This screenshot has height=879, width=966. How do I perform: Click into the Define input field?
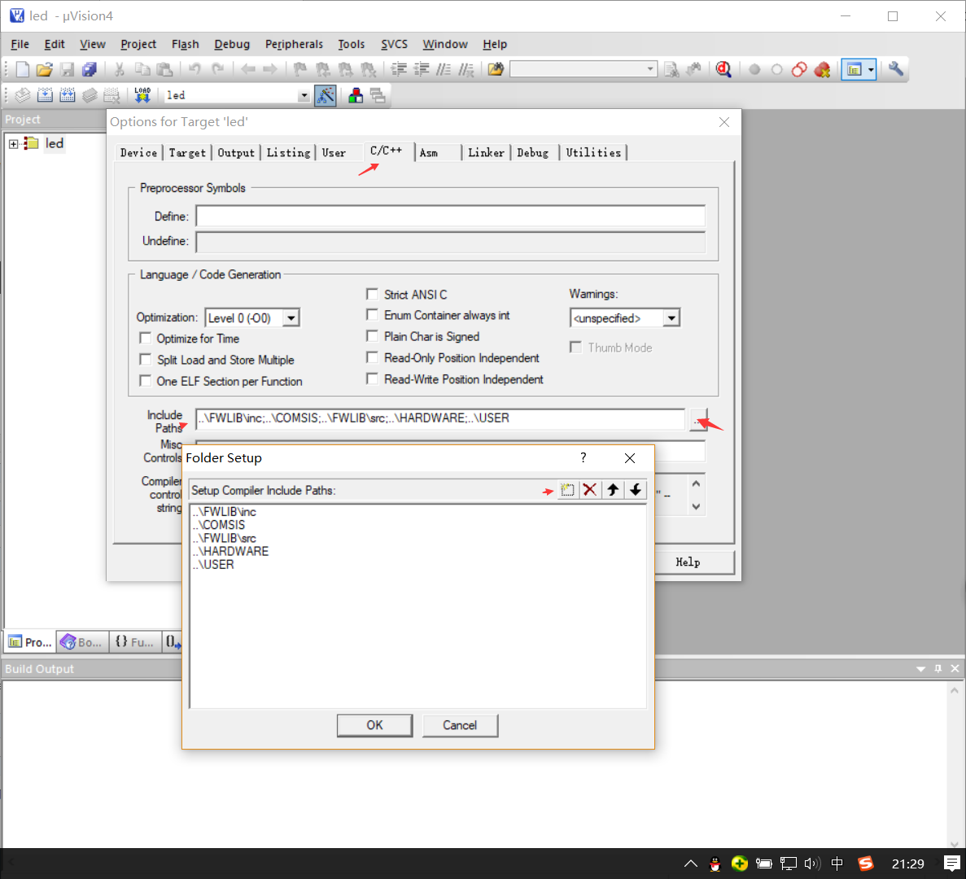tap(450, 216)
